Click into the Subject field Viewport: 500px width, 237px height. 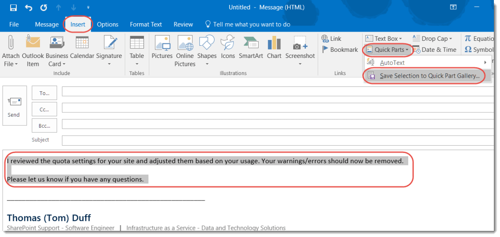[278, 140]
